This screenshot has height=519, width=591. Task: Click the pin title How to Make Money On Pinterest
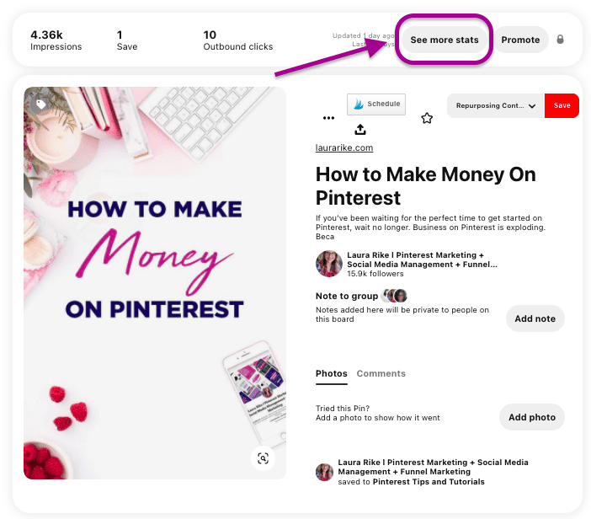click(x=425, y=186)
